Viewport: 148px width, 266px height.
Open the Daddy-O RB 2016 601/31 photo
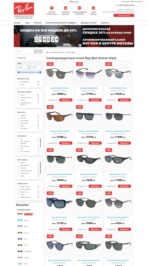click(x=118, y=159)
